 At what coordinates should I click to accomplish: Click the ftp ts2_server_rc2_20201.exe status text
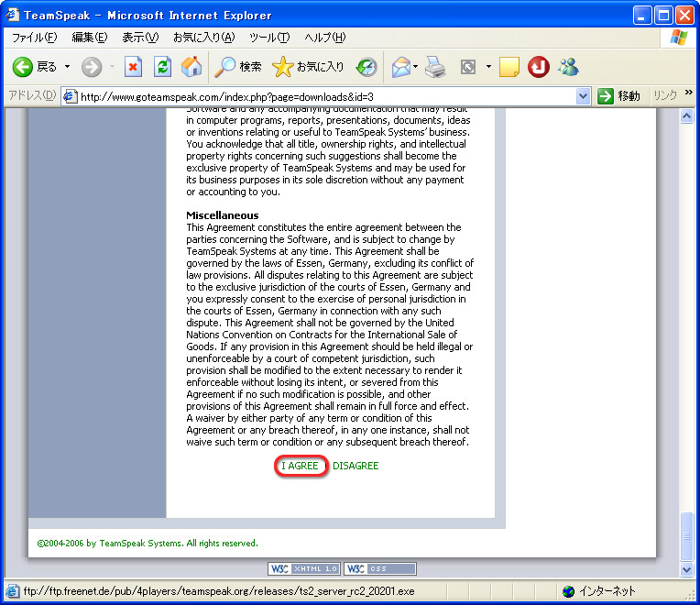219,591
